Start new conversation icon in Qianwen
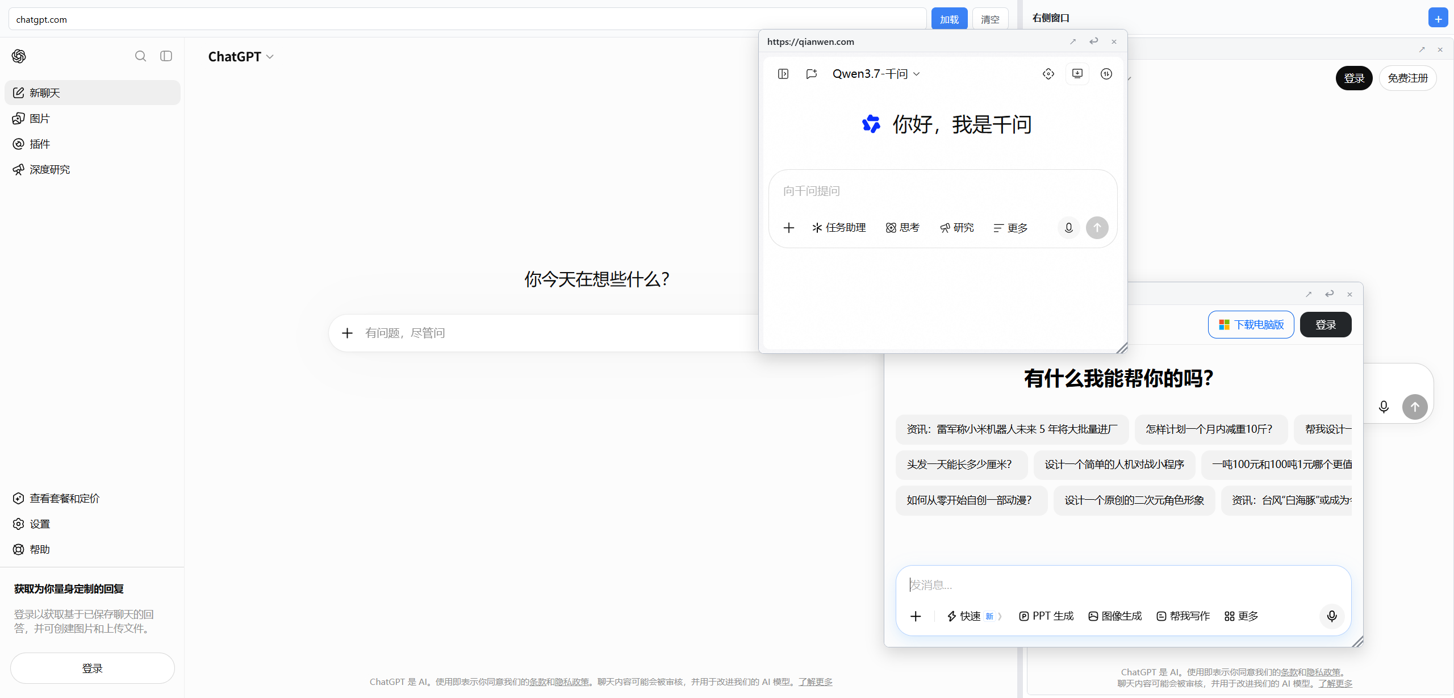 tap(812, 74)
